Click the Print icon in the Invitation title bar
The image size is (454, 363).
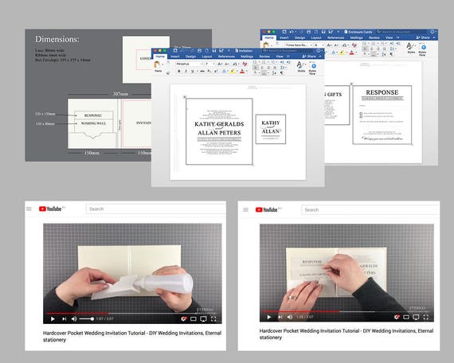(x=199, y=51)
